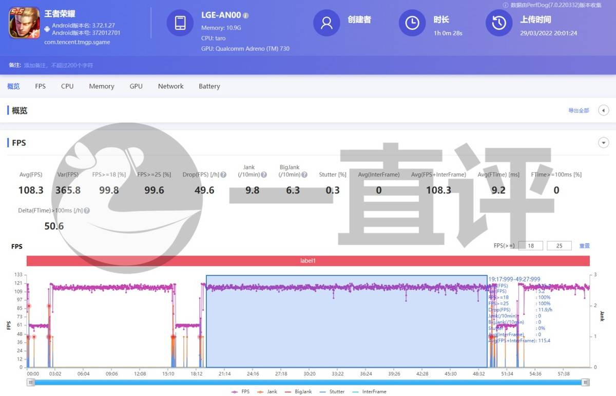Click the 重置 reset button
Screen dimensions: 616x396
[585, 246]
